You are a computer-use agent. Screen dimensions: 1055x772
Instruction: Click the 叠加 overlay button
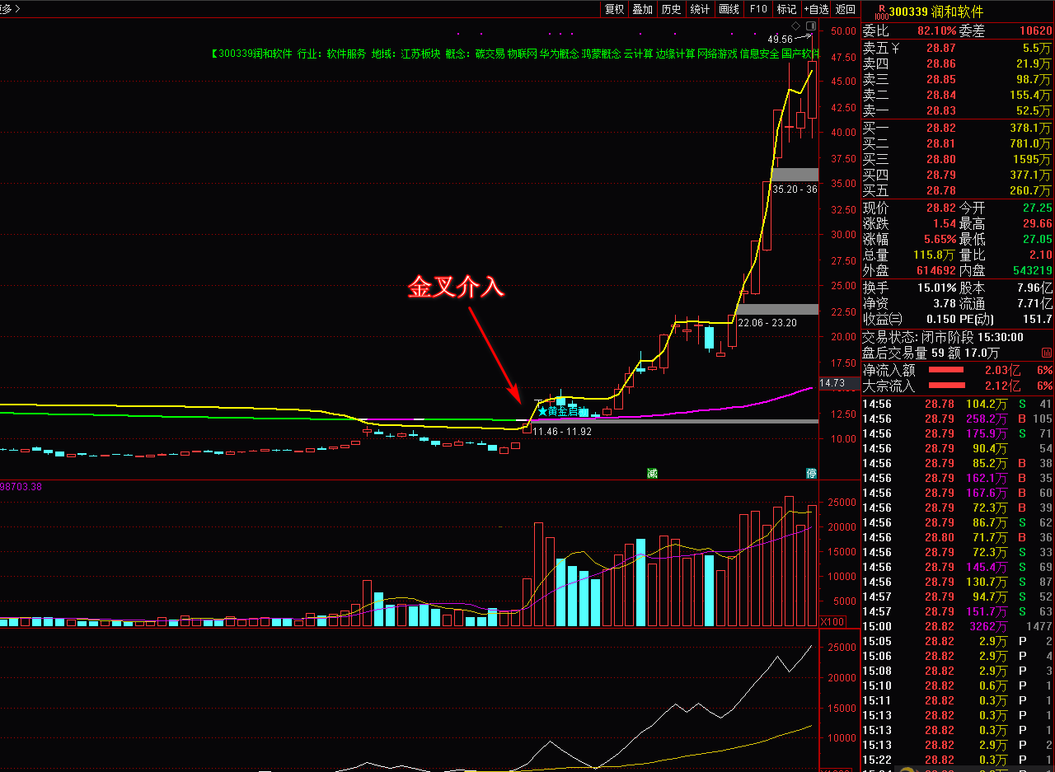pos(643,9)
